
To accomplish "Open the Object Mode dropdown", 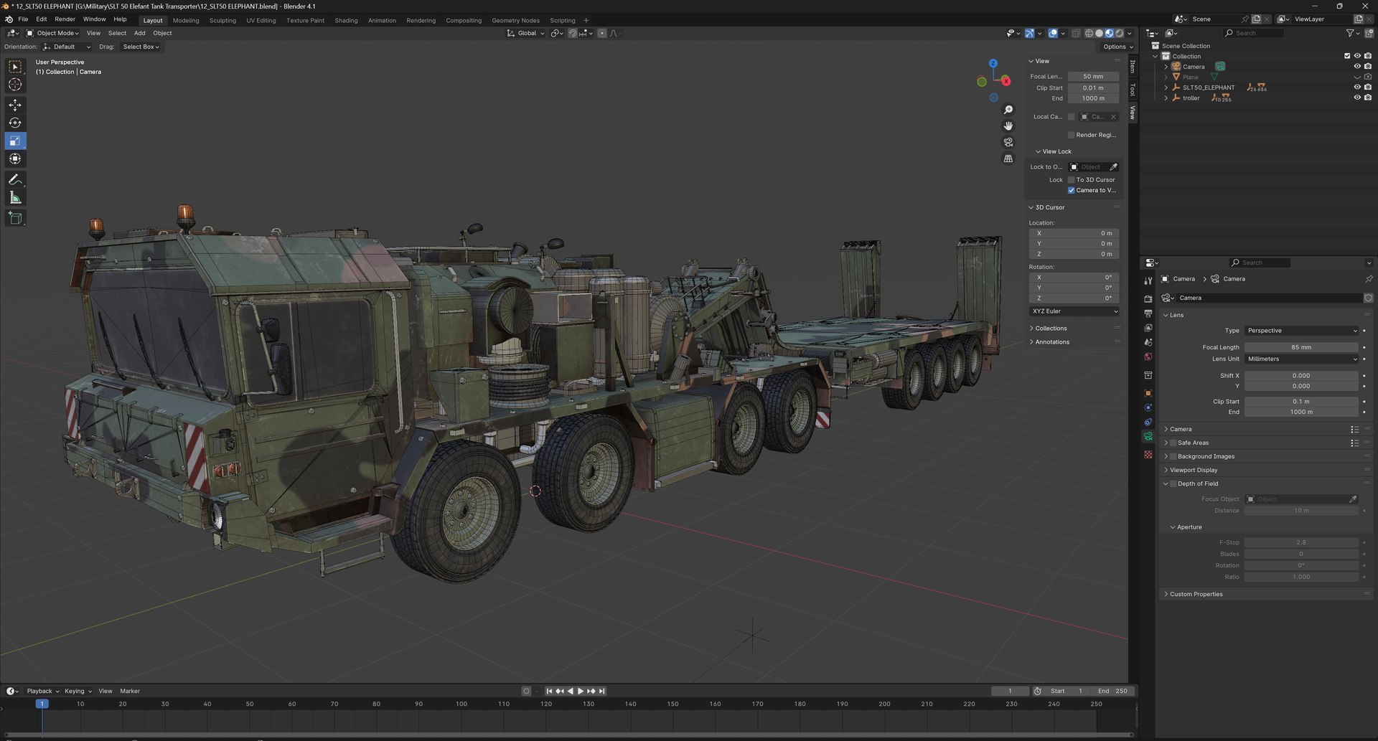I will click(52, 33).
